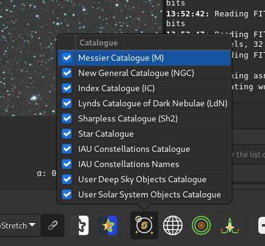Toggle User Solar System Objects Catalogue checkbox
Screen dimensions: 265x246
pyautogui.click(x=67, y=194)
